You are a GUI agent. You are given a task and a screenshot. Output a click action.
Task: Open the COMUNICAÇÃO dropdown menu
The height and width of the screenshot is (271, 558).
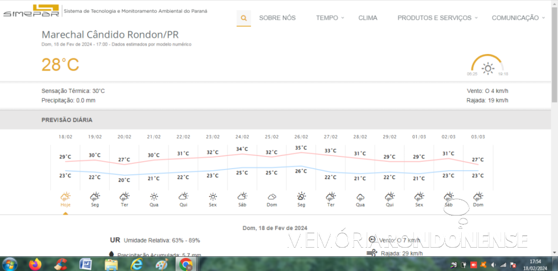pyautogui.click(x=518, y=18)
